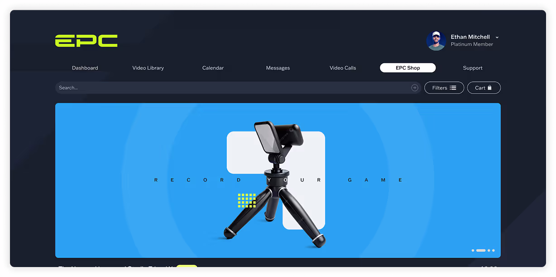Navigate to the Calendar
Image resolution: width=556 pixels, height=277 pixels.
213,68
